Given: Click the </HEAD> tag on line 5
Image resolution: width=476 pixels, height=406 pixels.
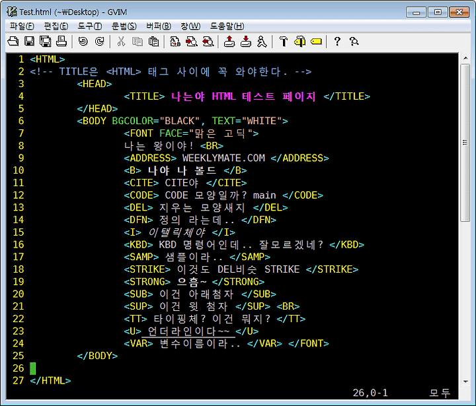Looking at the screenshot, I should click(x=97, y=108).
